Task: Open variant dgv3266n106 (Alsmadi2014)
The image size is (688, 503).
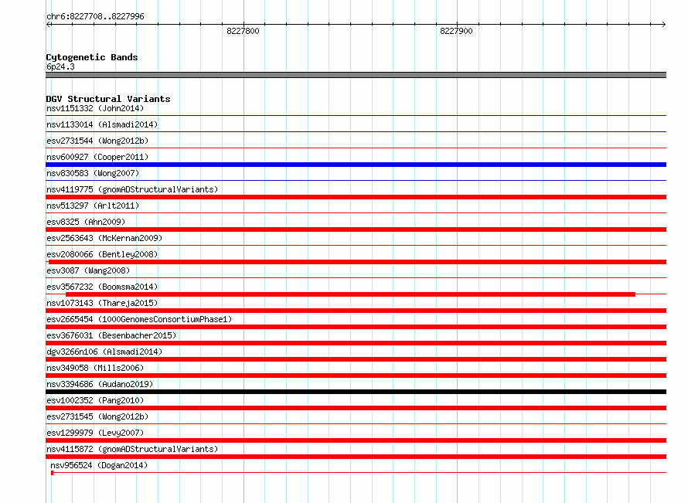Action: pyautogui.click(x=104, y=352)
